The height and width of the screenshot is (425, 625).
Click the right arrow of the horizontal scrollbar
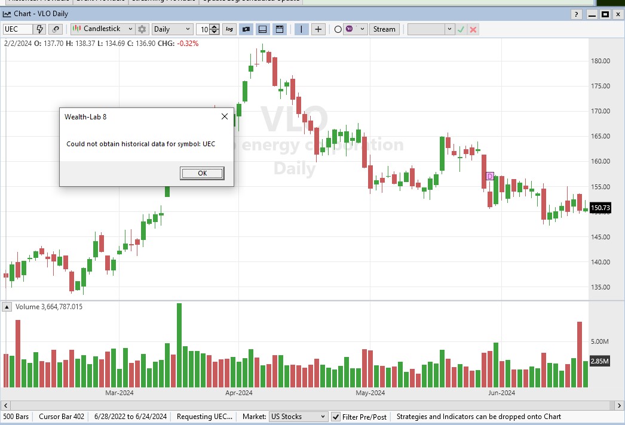point(619,405)
